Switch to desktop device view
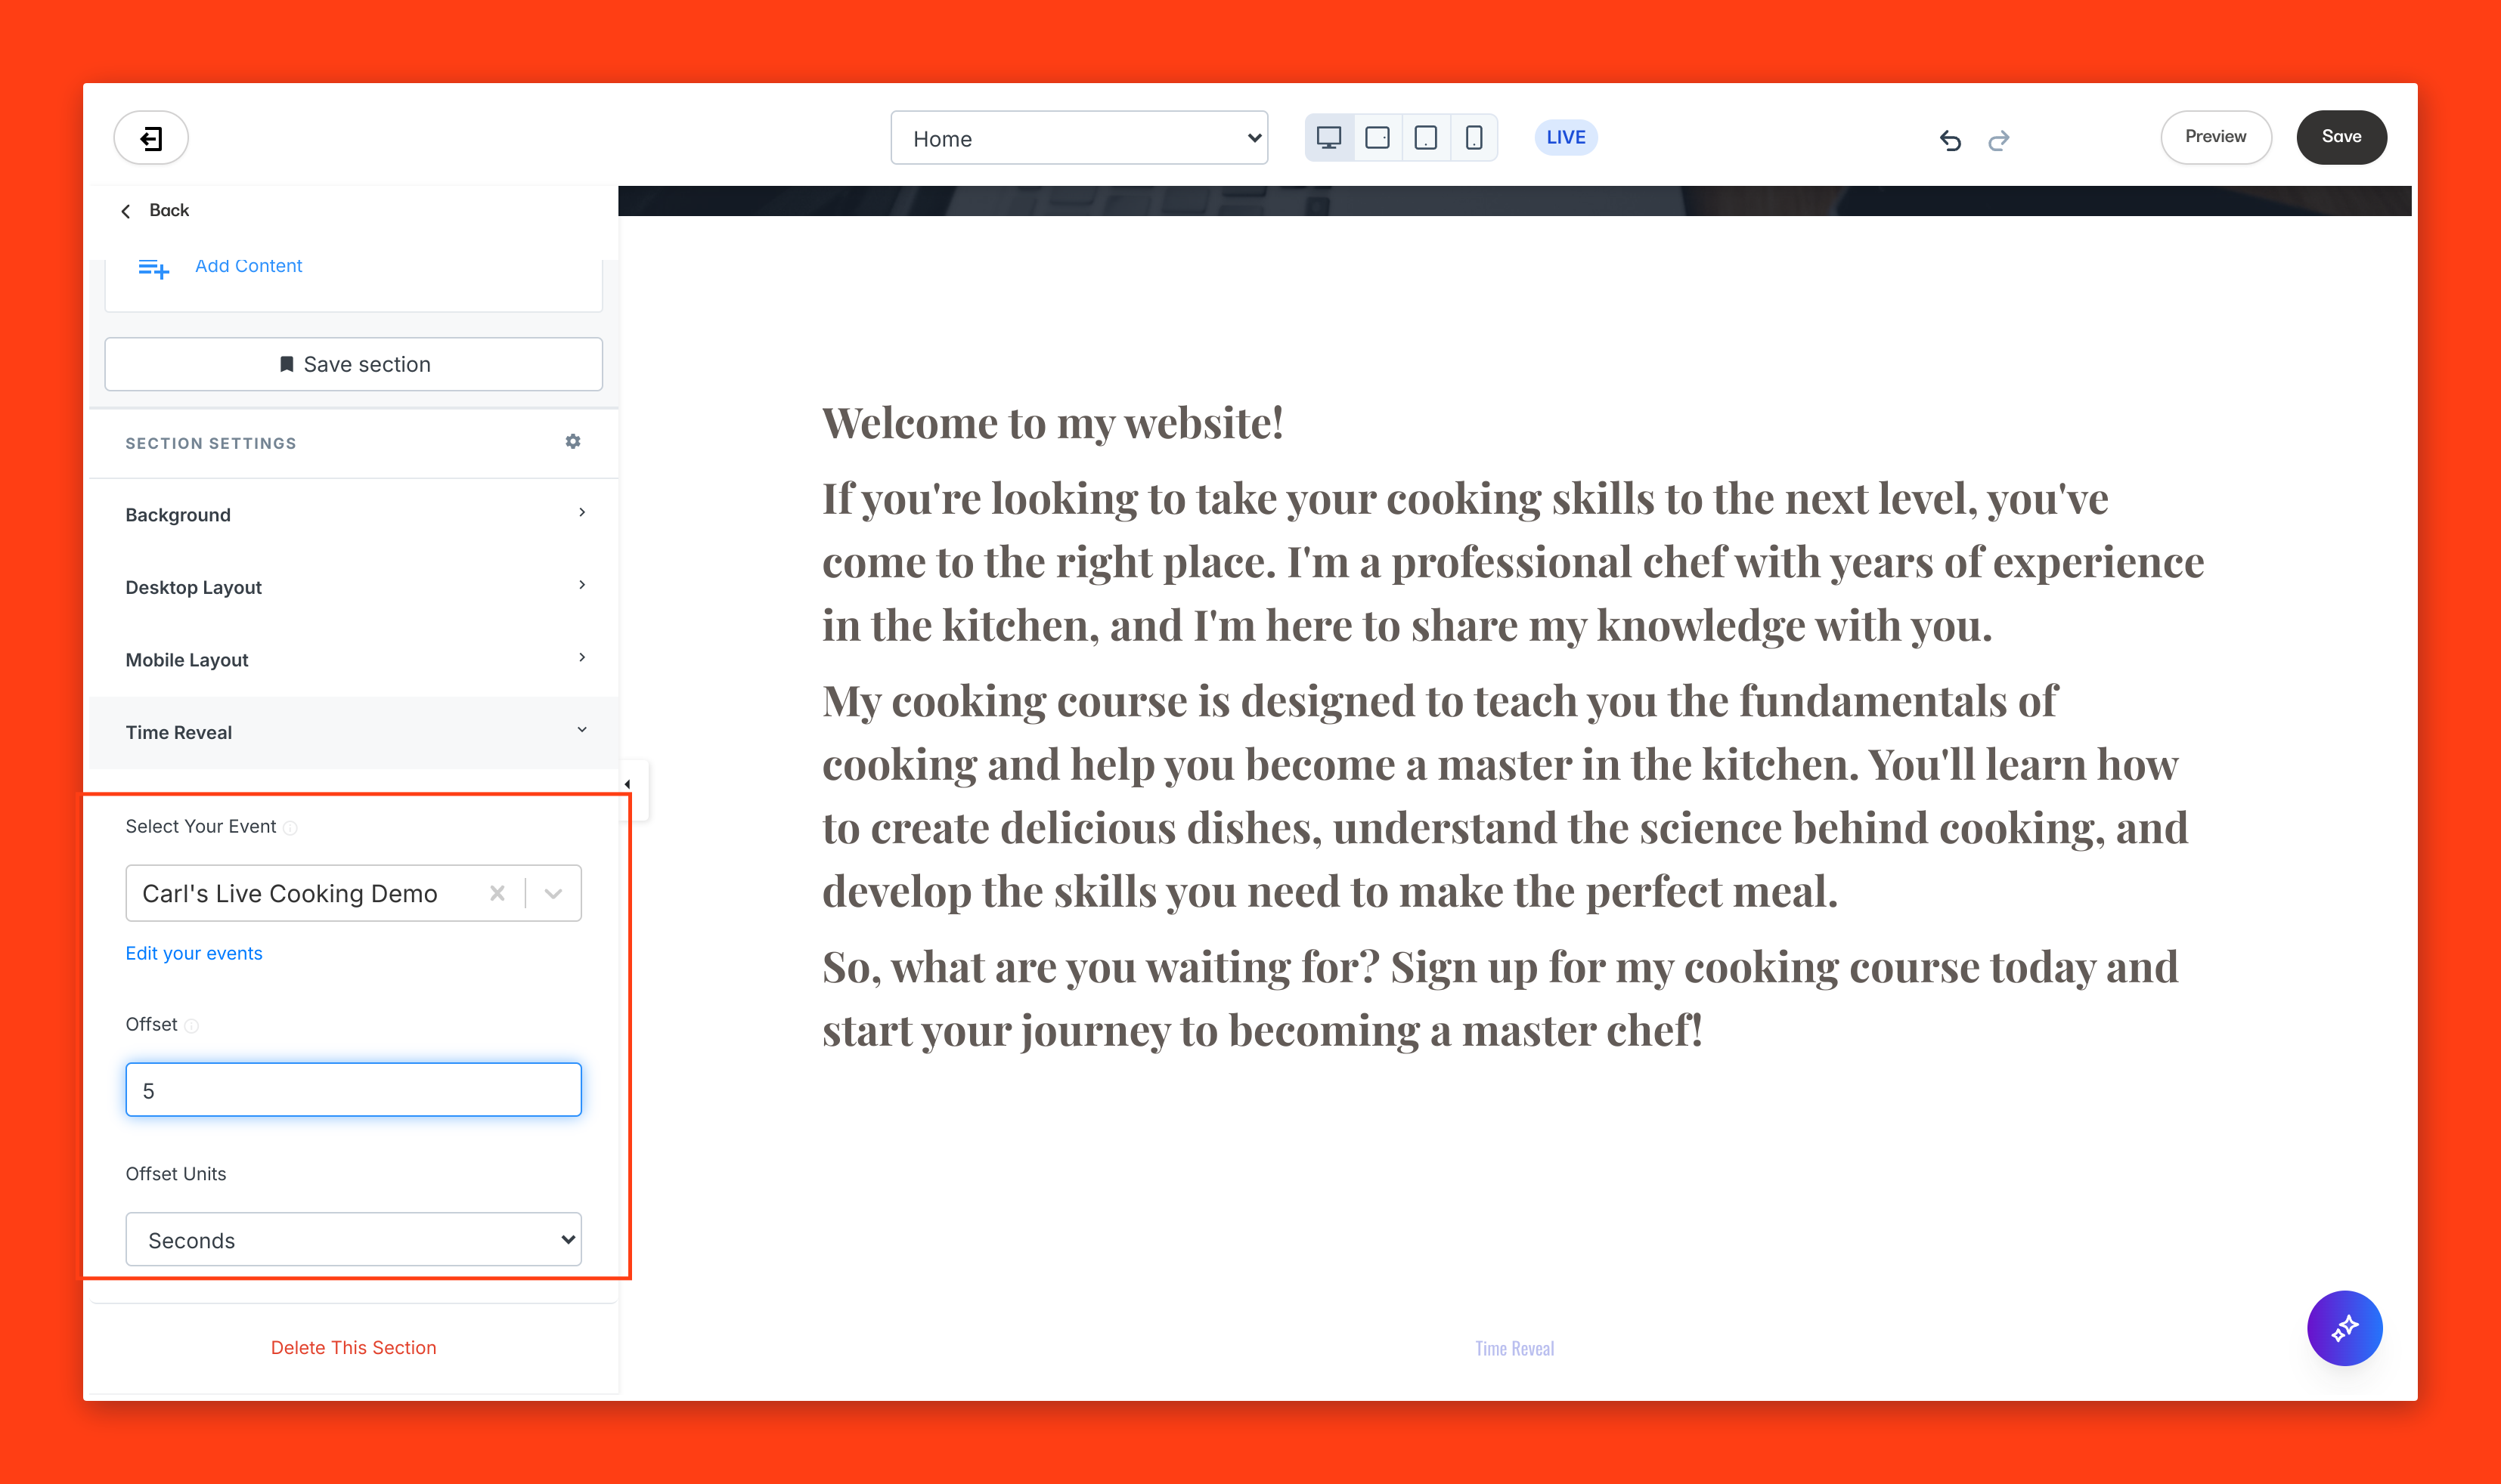The image size is (2501, 1484). 1328,138
